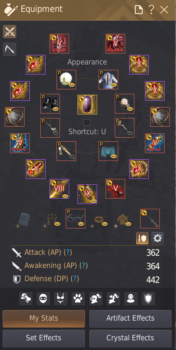Click the shield icon in the bottom row
176x350 pixels.
pyautogui.click(x=148, y=298)
